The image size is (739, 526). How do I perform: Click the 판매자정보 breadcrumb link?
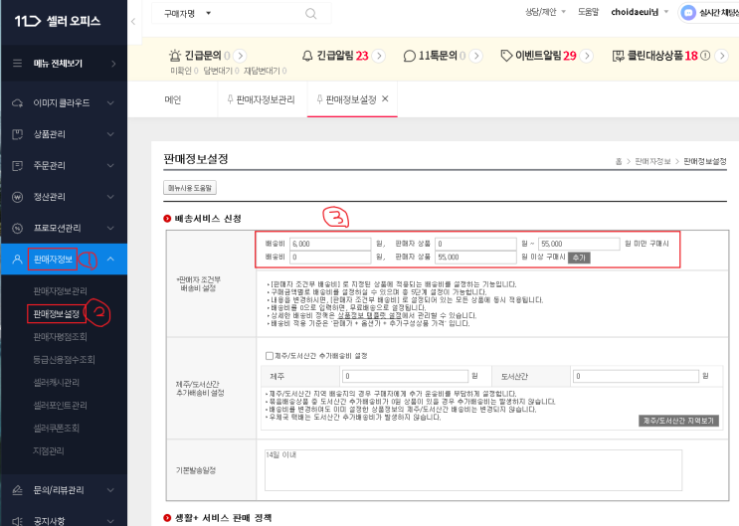652,162
